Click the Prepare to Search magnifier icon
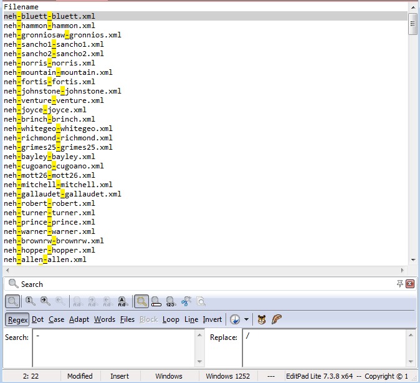 coord(12,301)
